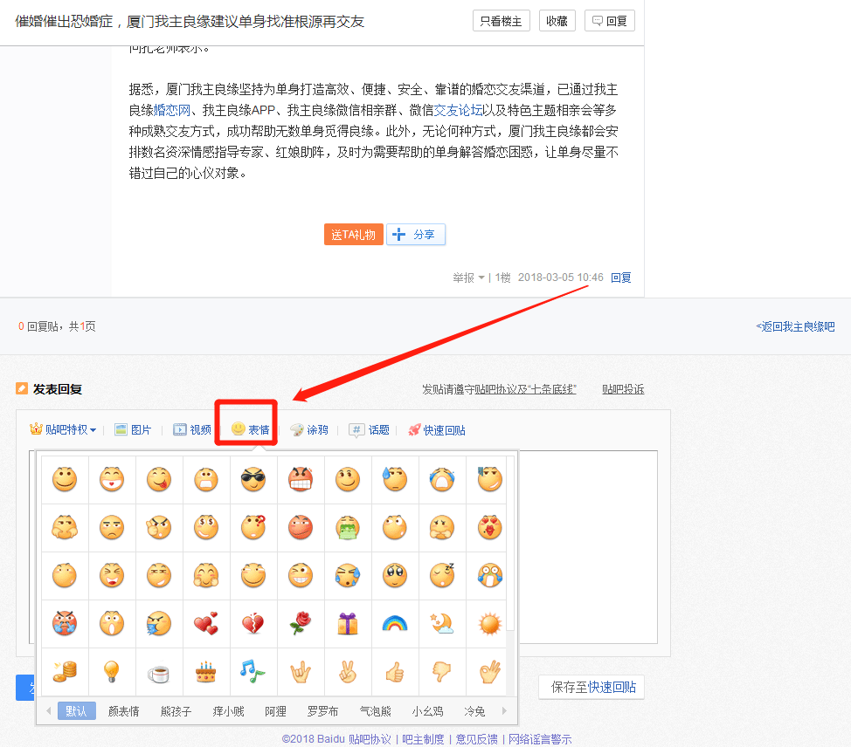Screen dimensions: 851x747
Task: Click the 保存至快速回贴 button
Action: (x=592, y=687)
